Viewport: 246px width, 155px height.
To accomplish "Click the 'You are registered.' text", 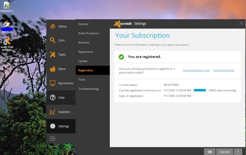I will (144, 57).
